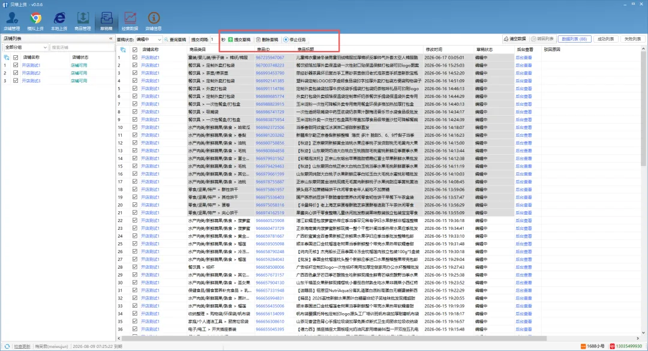
Task: Open the 草稿状态 编辑中 dropdown
Action: (148, 40)
